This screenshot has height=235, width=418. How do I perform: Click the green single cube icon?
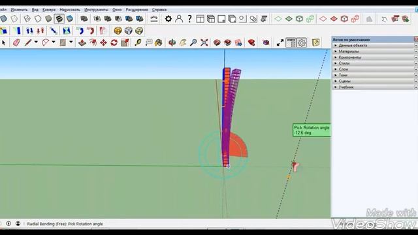coord(299,19)
